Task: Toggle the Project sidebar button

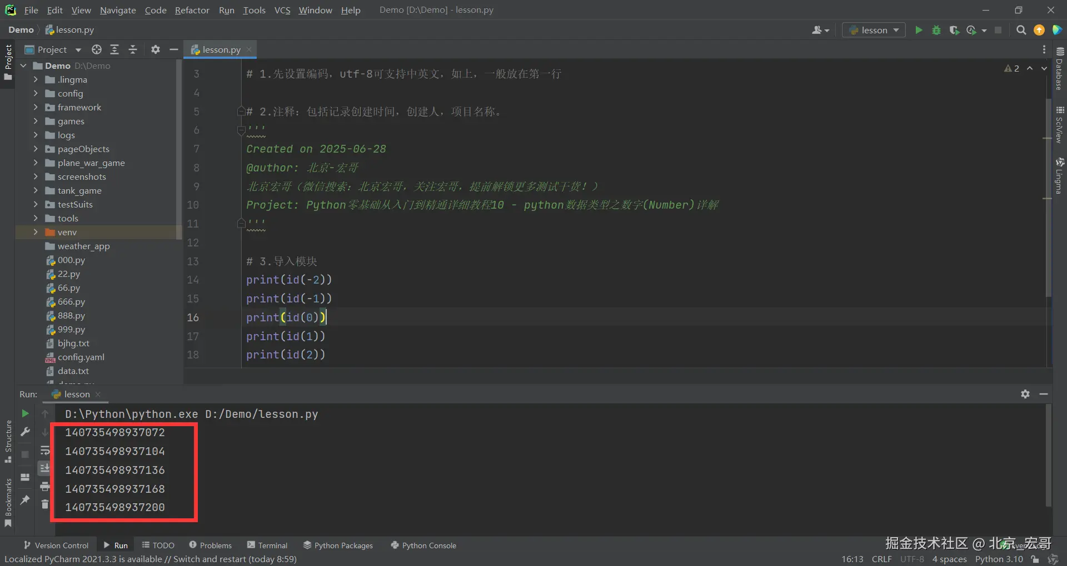Action: click(8, 62)
